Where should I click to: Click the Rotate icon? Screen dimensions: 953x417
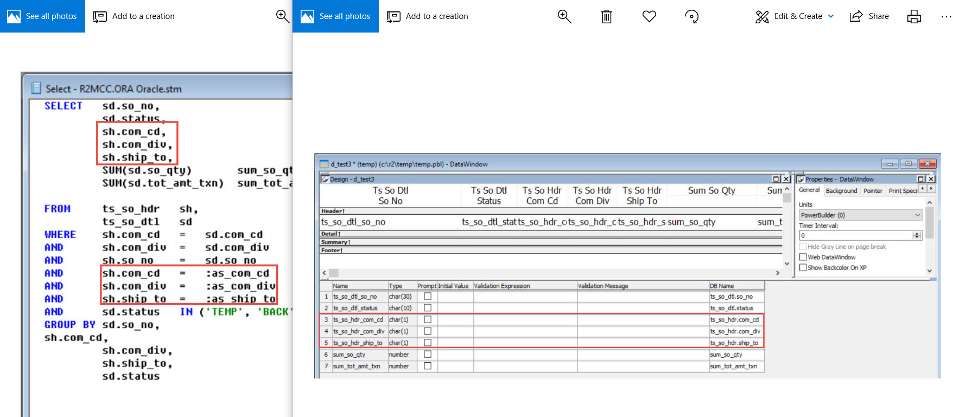[x=691, y=16]
